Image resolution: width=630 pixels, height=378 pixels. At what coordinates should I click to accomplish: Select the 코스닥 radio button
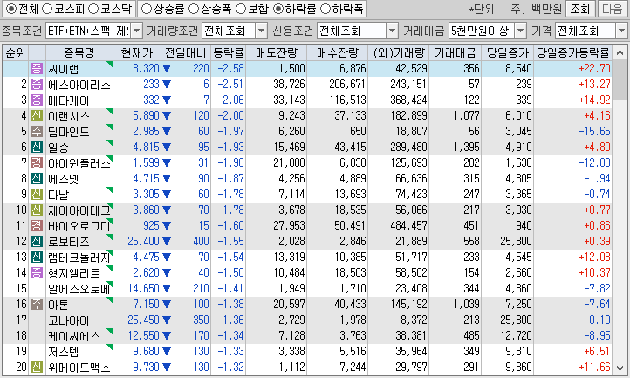pos(93,9)
